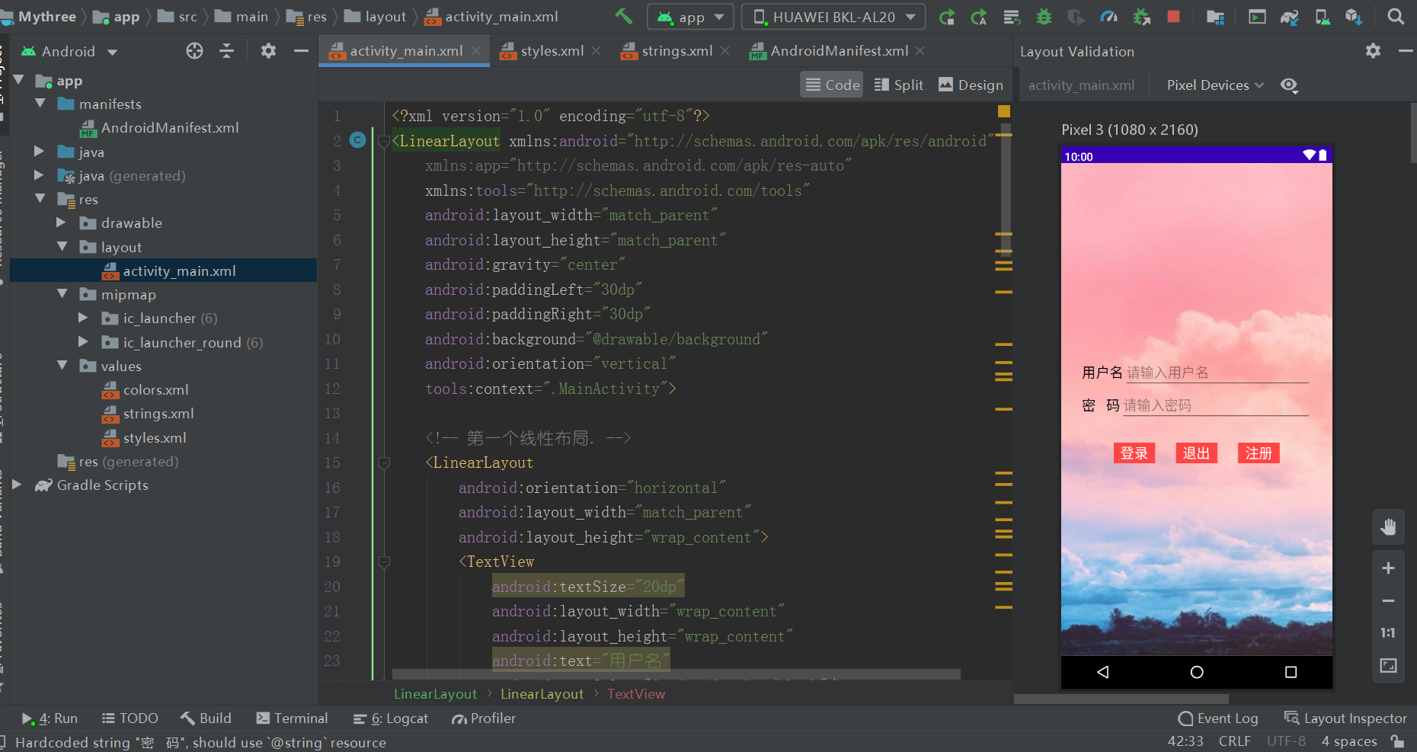Click the Debug app bug icon
Screen dimensions: 1417x752
point(1044,17)
